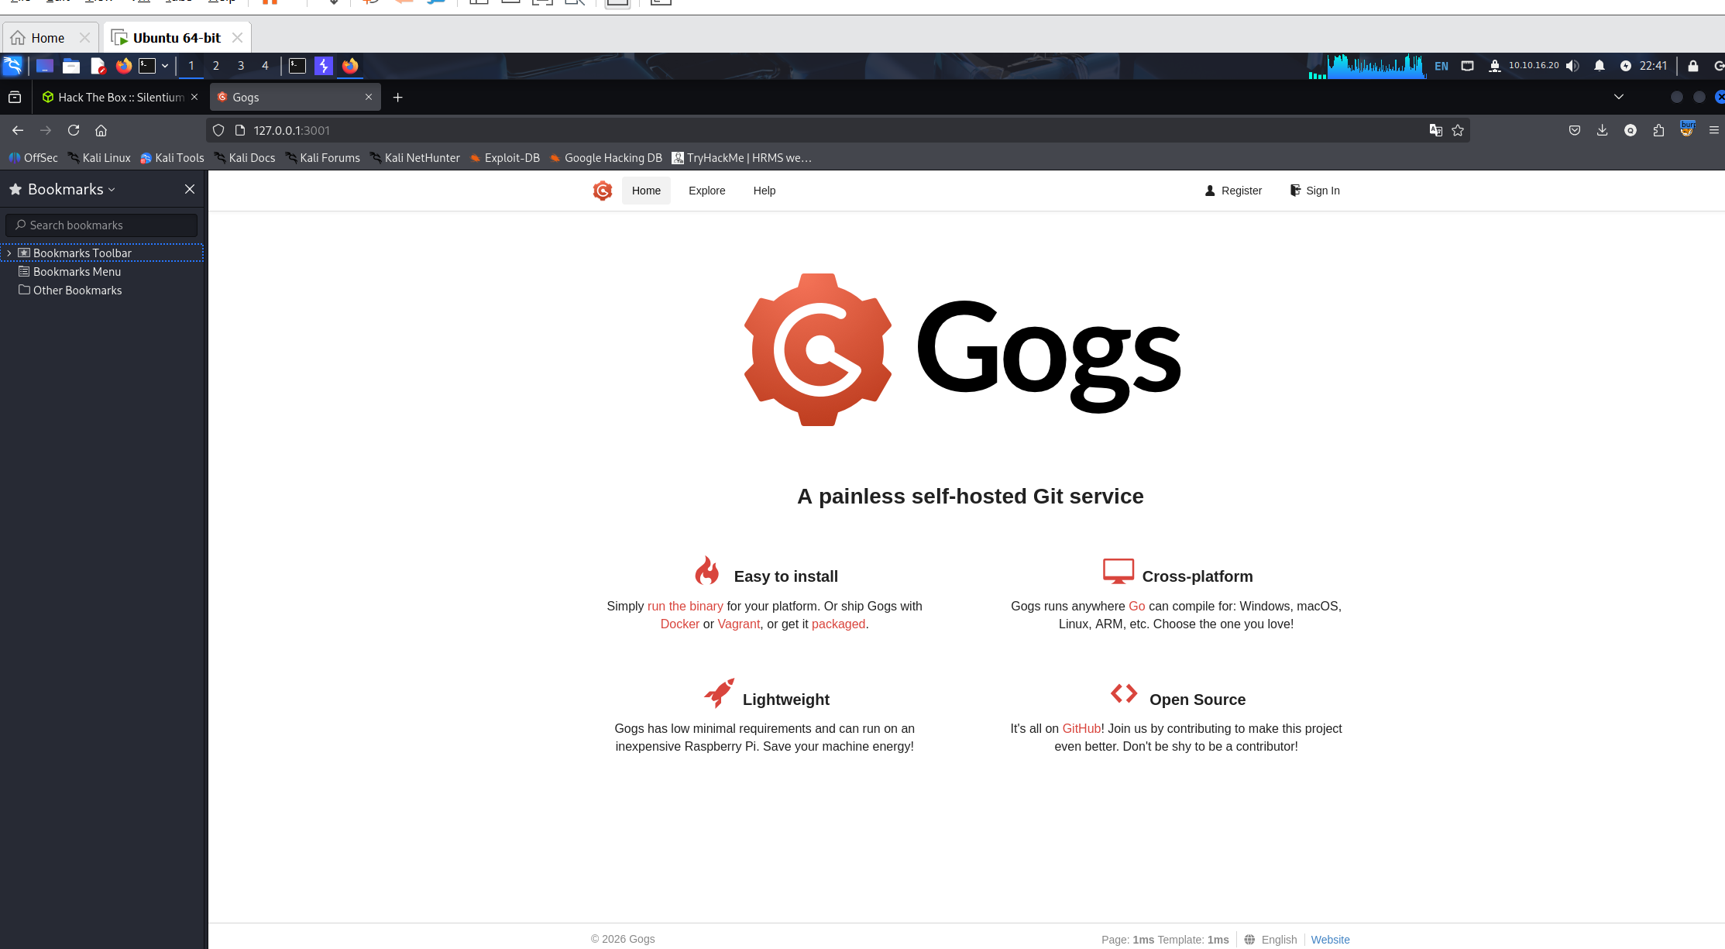Open the Exploit-DB bookmark
Viewport: 1725px width, 949px height.
click(x=504, y=158)
